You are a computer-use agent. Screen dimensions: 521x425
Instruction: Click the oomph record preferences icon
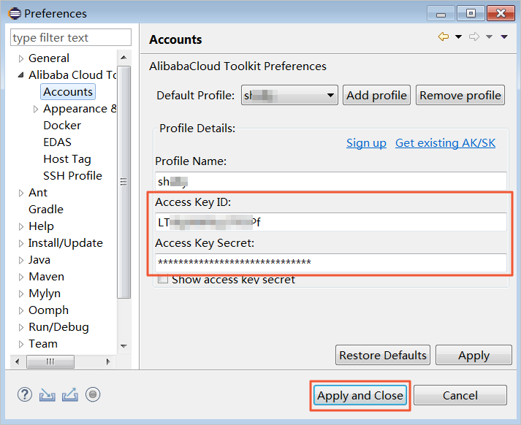click(92, 395)
